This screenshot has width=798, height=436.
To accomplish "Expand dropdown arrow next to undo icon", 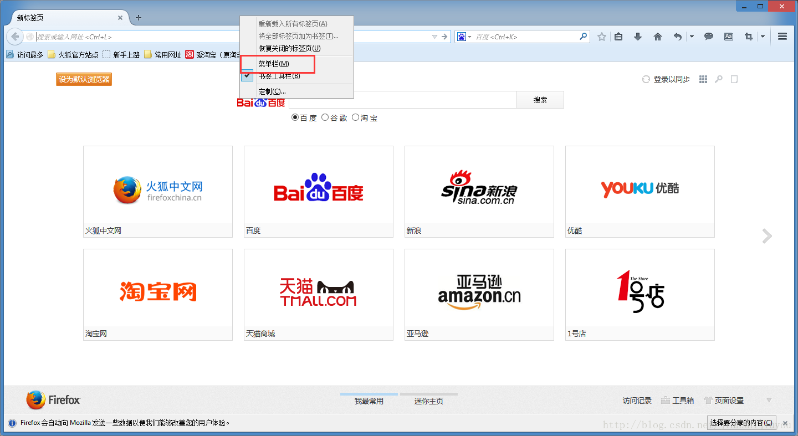I will point(692,37).
